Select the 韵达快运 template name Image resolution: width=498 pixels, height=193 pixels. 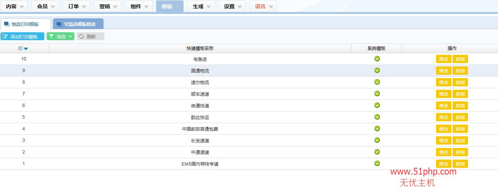[200, 118]
